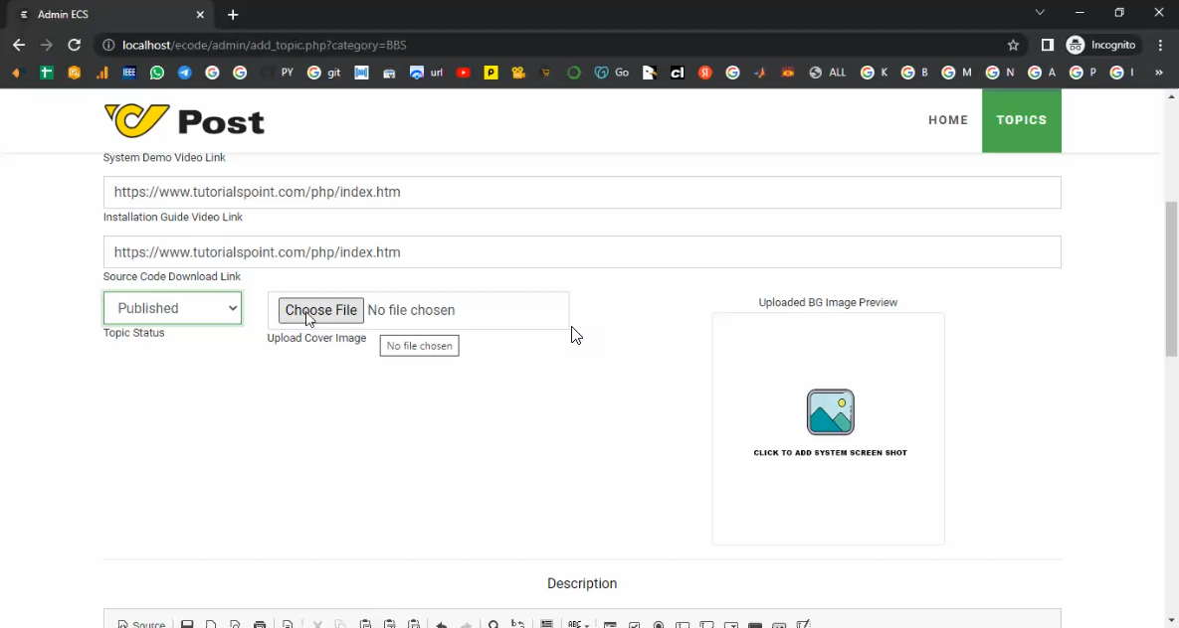Toggle Source view in the editor

pos(141,625)
